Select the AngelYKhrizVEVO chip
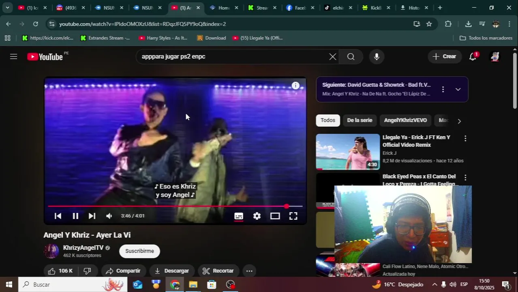The image size is (518, 292). [x=405, y=120]
